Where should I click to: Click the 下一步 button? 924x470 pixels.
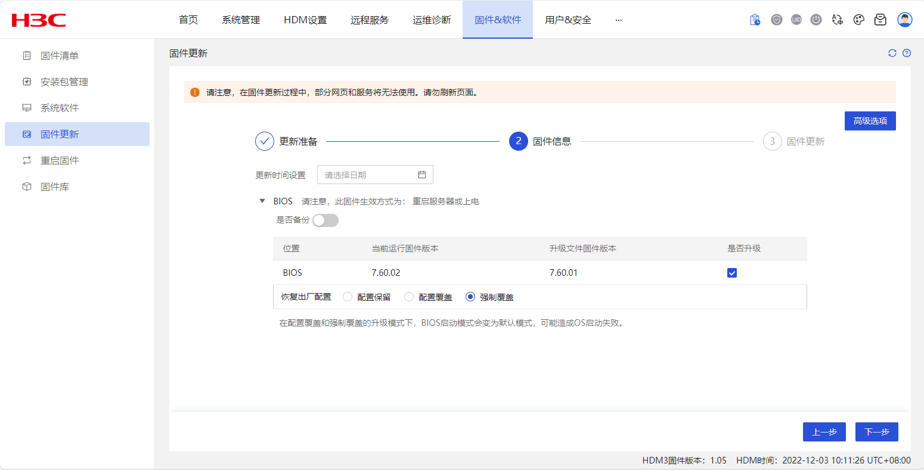click(x=877, y=432)
